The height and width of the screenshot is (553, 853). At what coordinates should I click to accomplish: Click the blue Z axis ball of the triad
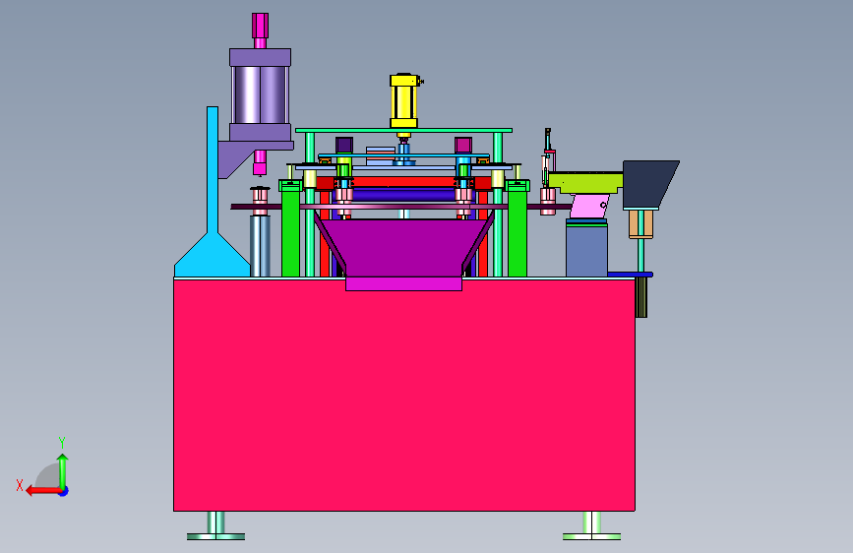pos(64,491)
